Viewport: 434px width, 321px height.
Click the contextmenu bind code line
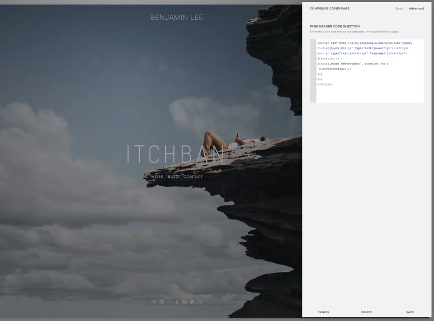(353, 64)
